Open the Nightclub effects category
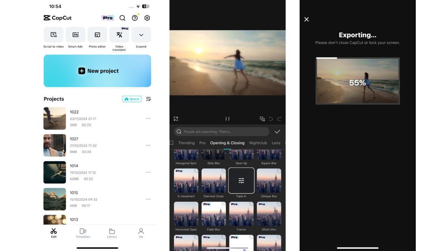This screenshot has width=447, height=251. pyautogui.click(x=258, y=143)
